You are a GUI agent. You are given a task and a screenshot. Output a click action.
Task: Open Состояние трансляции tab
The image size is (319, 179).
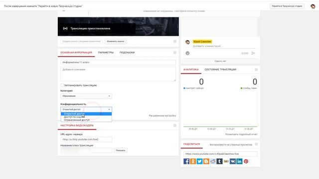coord(220,70)
